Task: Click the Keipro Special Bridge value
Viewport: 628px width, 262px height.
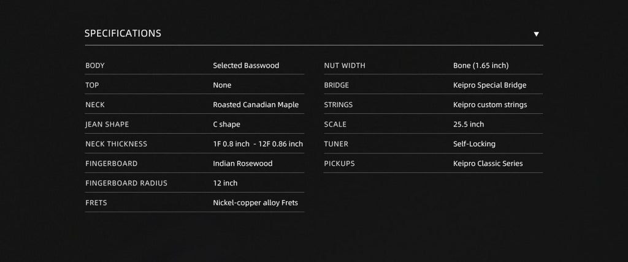Action: 489,85
